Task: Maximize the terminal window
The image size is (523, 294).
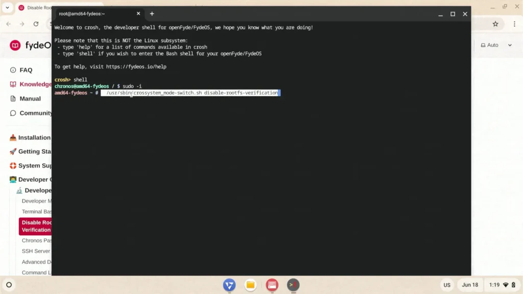Action: [453, 14]
